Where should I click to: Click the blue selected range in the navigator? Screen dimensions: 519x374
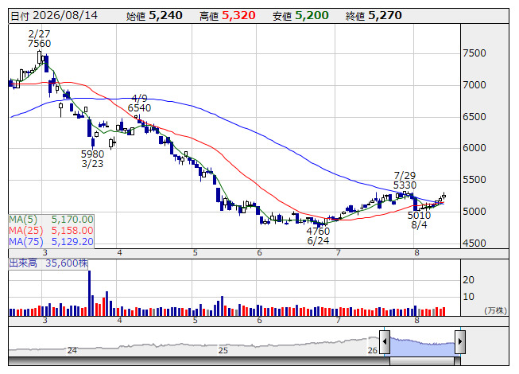pos(422,345)
